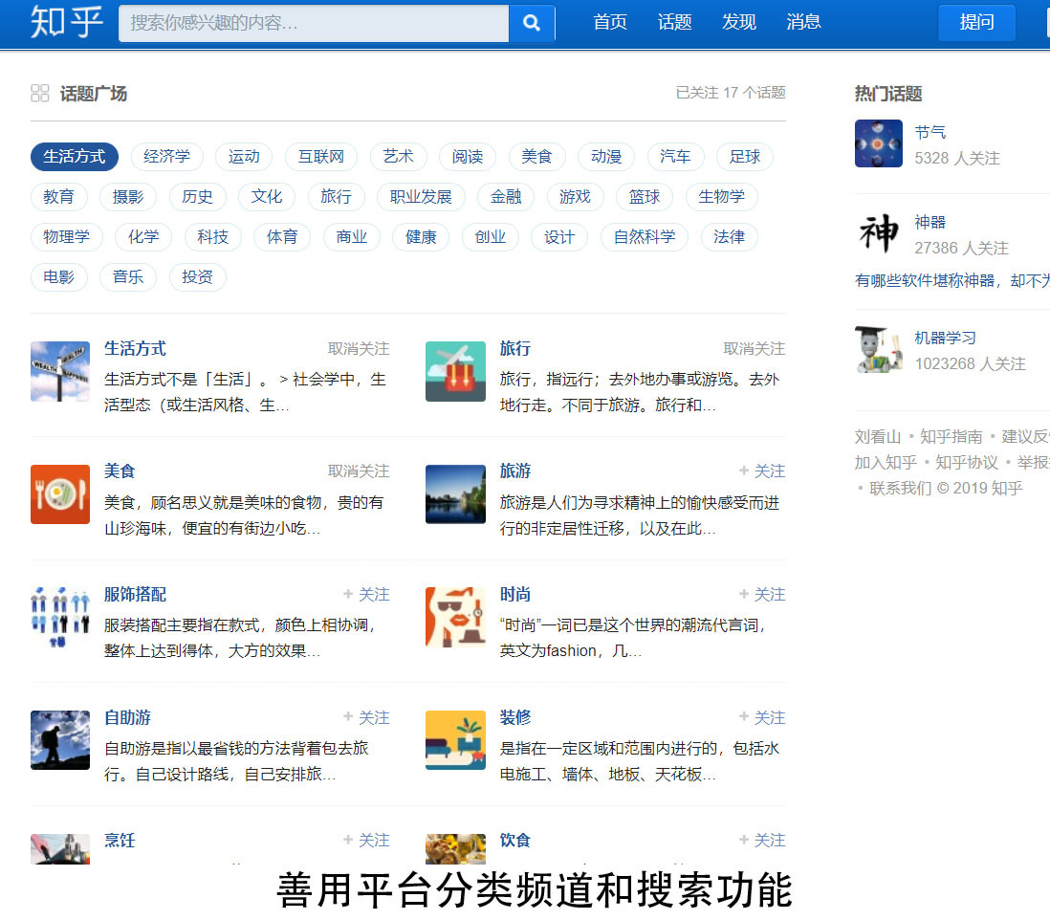
Task: Click the topic square grid icon
Action: [x=40, y=93]
